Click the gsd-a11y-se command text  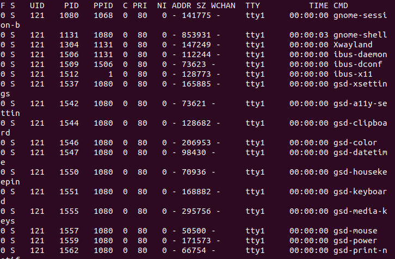pos(360,103)
